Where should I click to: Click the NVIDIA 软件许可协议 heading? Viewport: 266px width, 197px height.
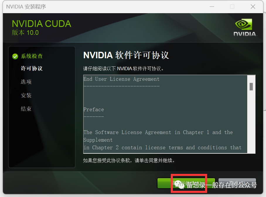126,55
